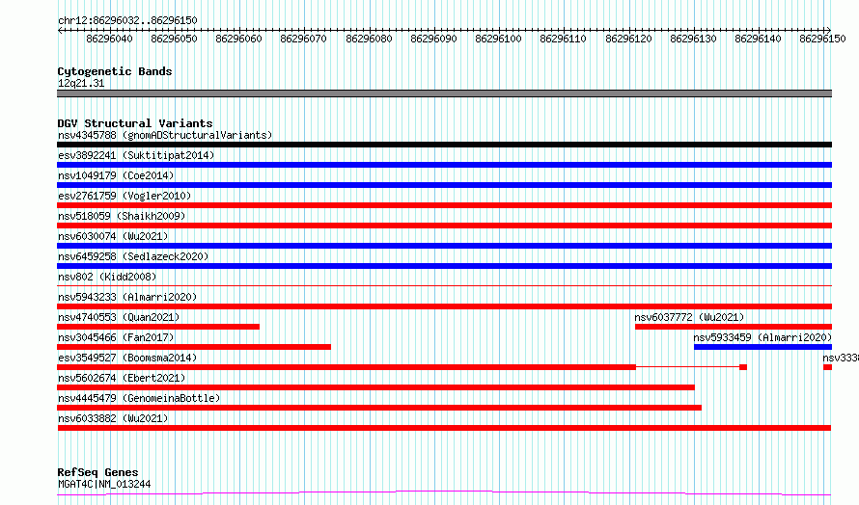Click the blue nsv1049179 variant bar
859x505 pixels.
[444, 185]
